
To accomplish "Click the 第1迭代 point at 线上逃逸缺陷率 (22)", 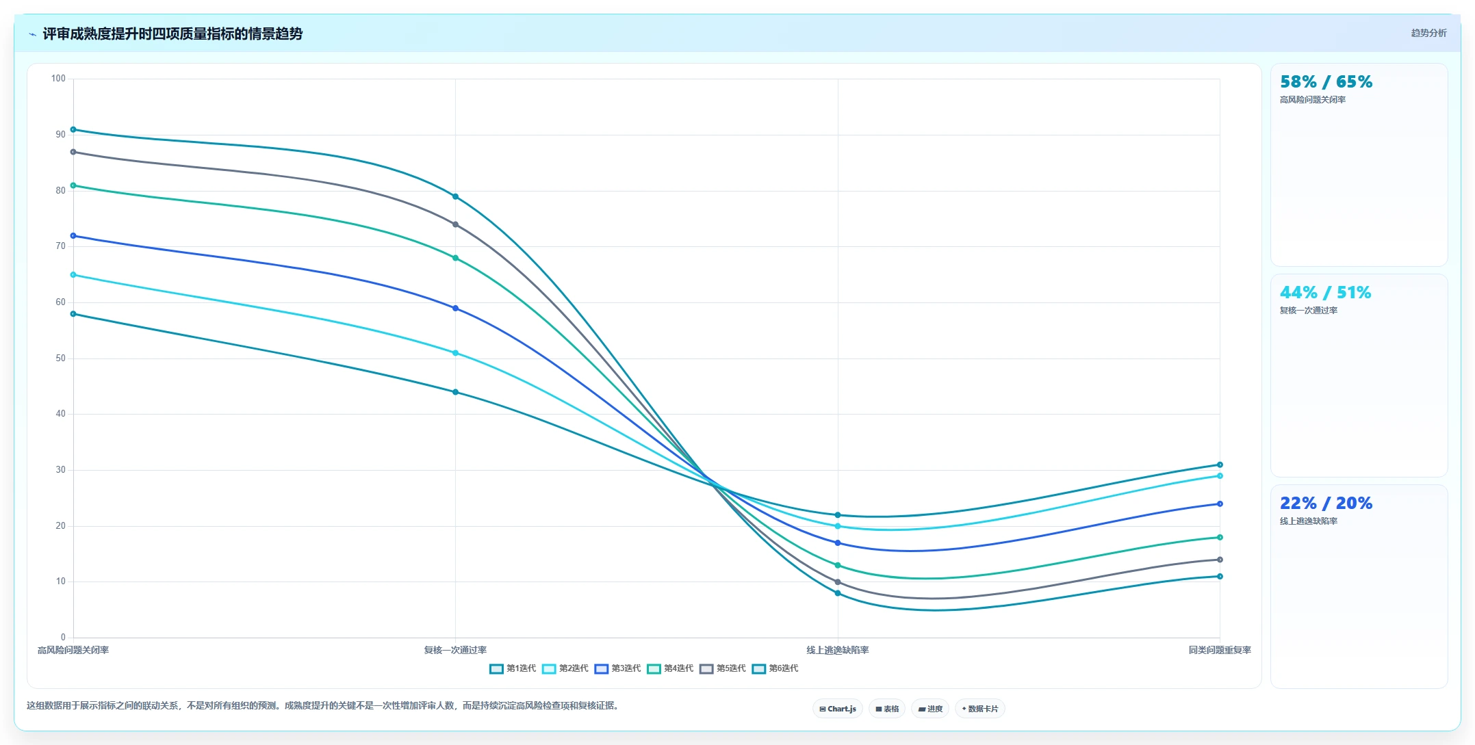I will coord(838,515).
